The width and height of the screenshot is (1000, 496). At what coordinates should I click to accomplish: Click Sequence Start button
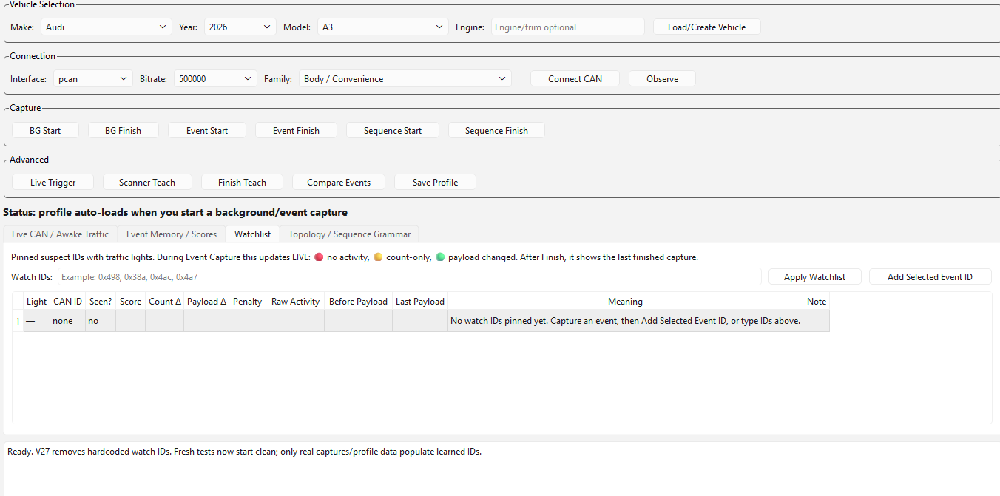(x=393, y=131)
